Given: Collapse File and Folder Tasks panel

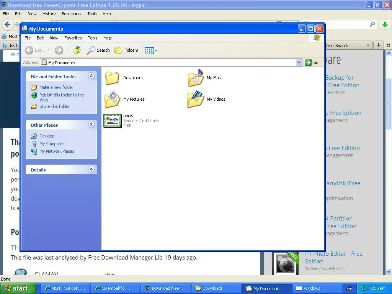Looking at the screenshot, I should tap(91, 76).
